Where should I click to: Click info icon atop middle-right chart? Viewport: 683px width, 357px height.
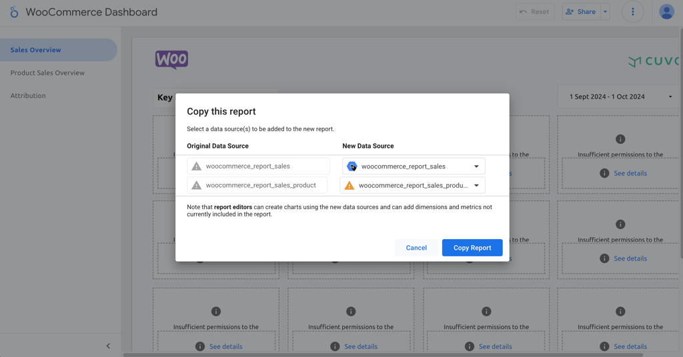tap(620, 224)
